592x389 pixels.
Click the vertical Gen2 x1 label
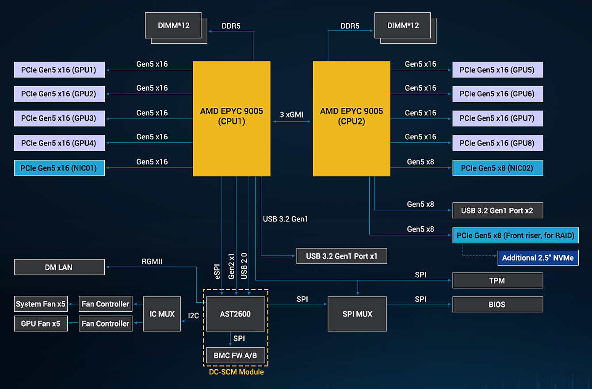231,266
